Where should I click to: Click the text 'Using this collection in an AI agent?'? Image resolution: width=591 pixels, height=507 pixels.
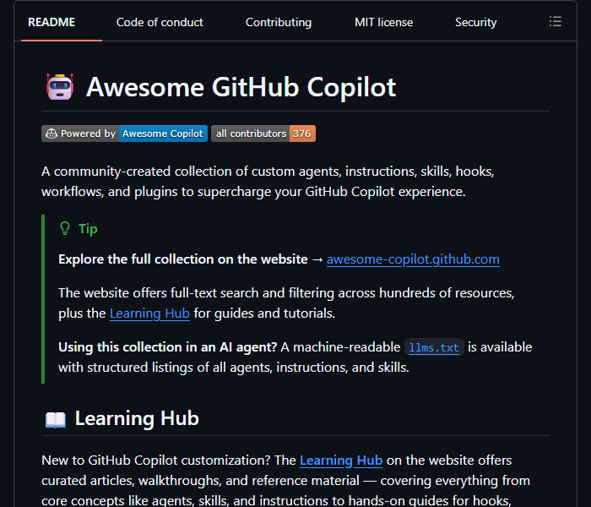pyautogui.click(x=168, y=347)
